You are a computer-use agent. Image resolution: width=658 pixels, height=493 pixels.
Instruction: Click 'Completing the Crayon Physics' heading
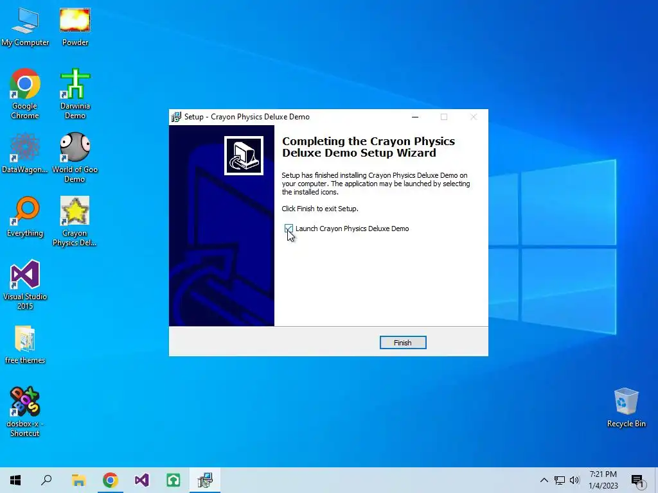(x=368, y=147)
